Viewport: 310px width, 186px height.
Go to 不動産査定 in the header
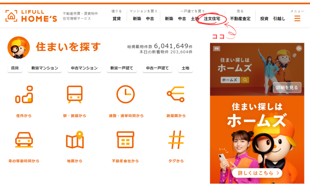point(240,19)
